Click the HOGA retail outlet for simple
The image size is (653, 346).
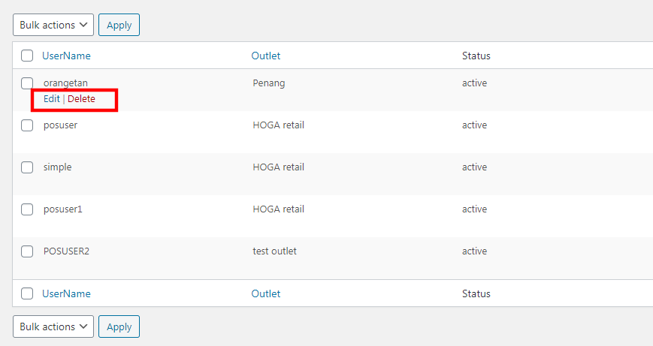click(x=278, y=167)
